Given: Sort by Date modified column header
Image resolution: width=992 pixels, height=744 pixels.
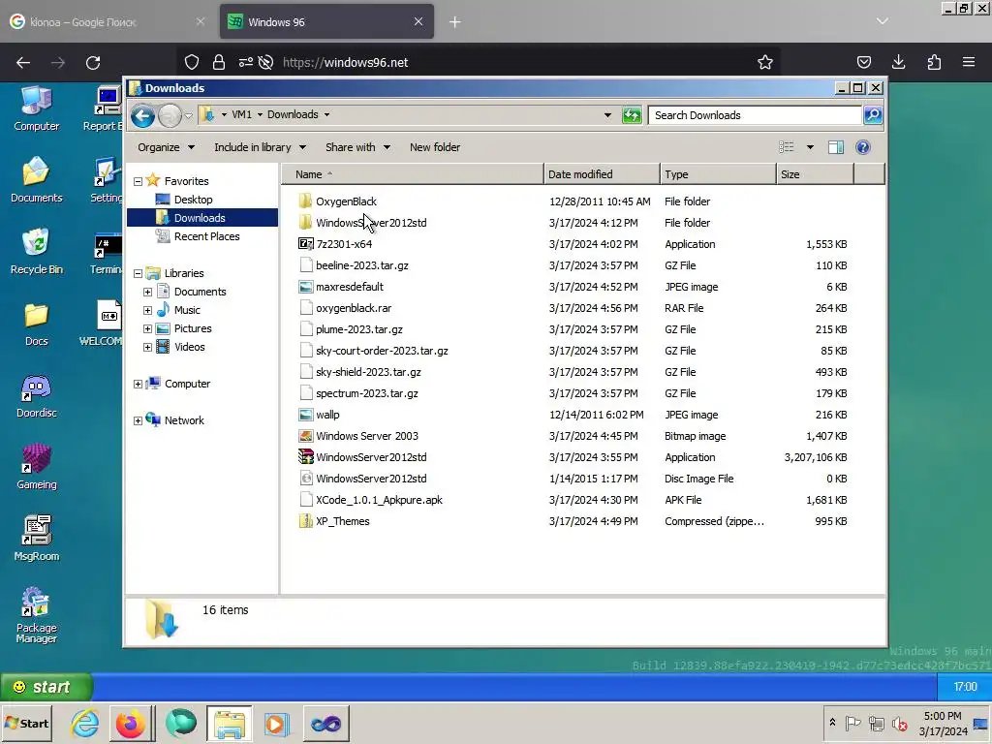Looking at the screenshot, I should point(602,174).
